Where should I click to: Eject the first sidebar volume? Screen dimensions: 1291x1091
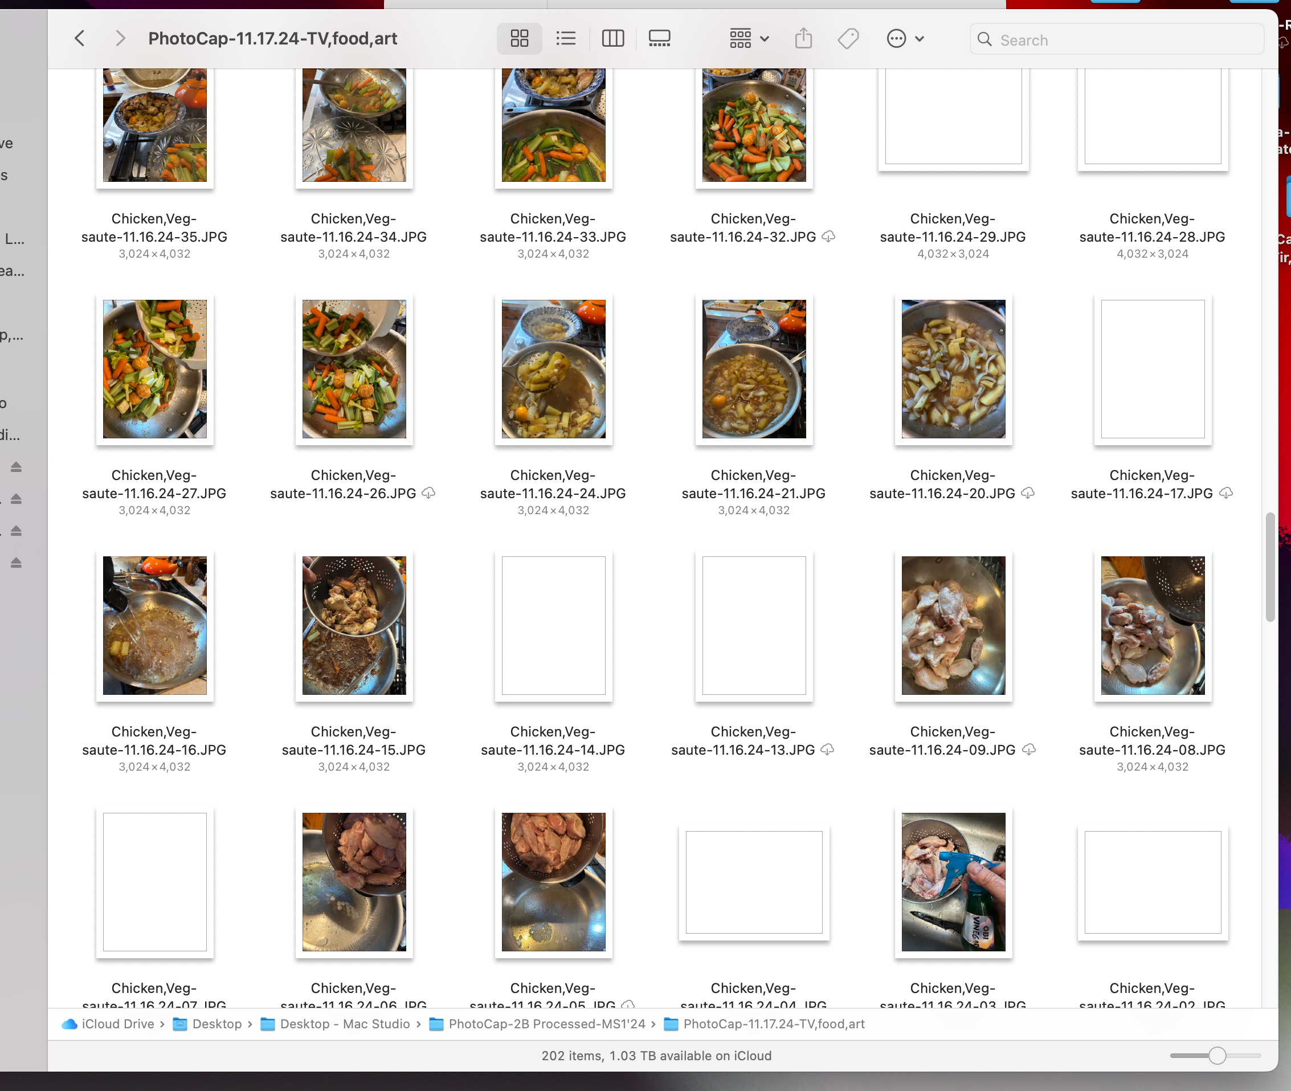(x=16, y=467)
